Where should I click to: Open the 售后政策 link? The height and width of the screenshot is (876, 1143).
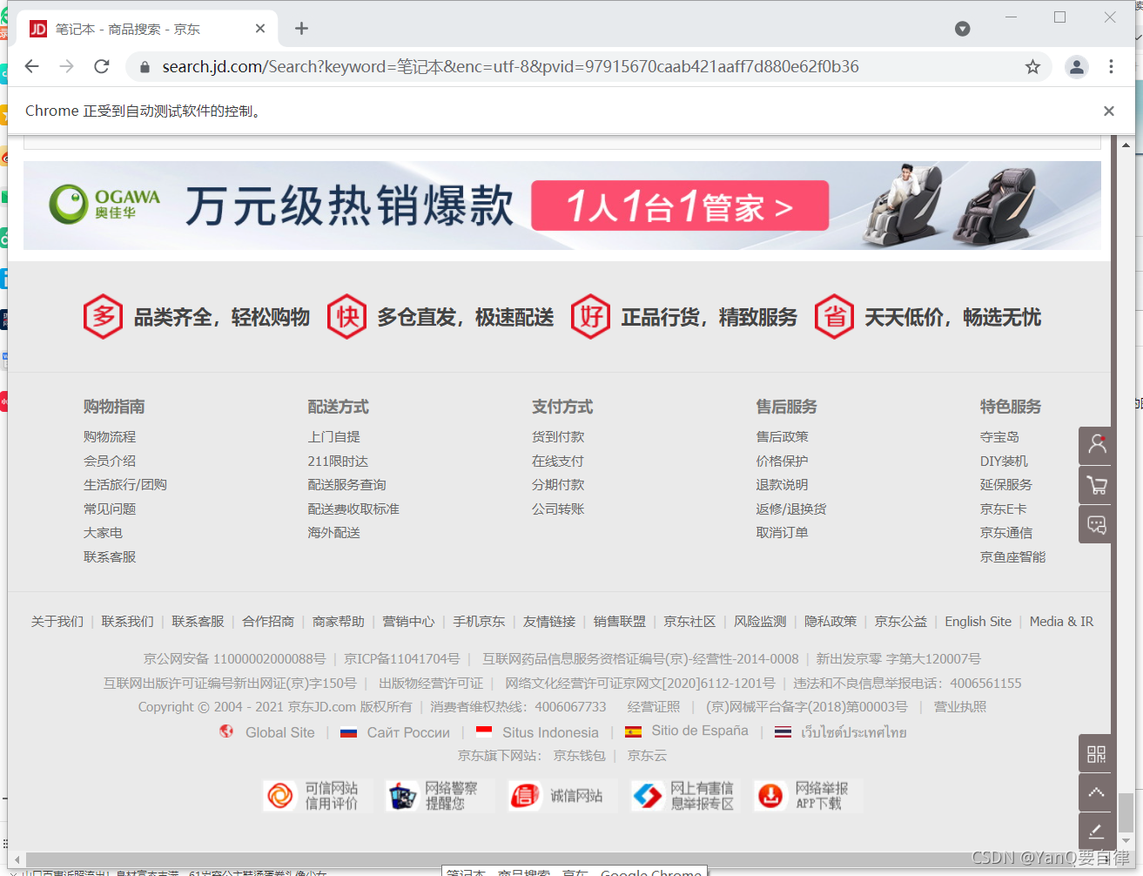782,437
